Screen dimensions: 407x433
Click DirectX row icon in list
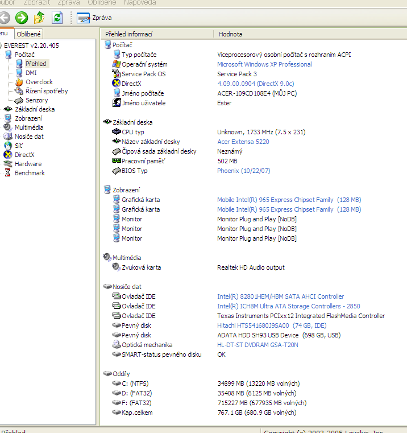coord(117,83)
